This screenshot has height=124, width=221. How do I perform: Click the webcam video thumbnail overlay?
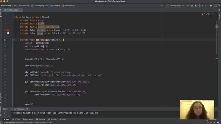pos(197,110)
